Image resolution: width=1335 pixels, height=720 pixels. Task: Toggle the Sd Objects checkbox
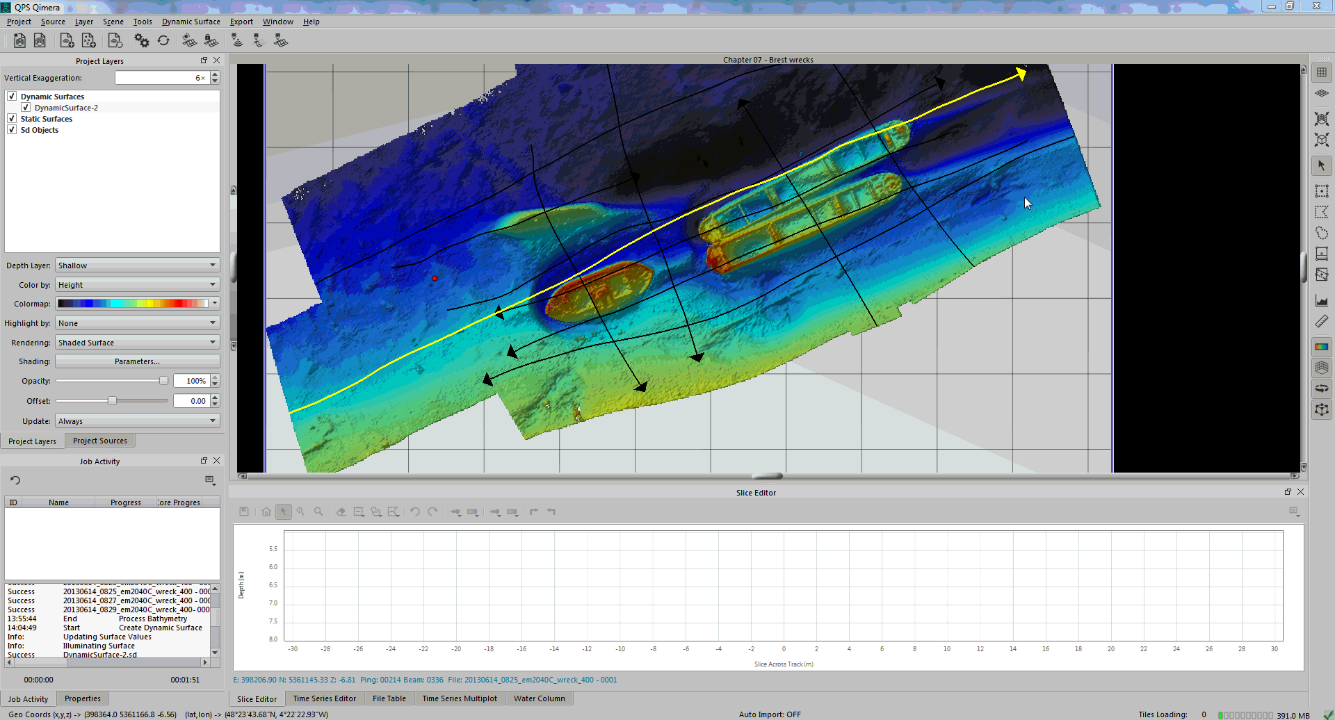(12, 130)
